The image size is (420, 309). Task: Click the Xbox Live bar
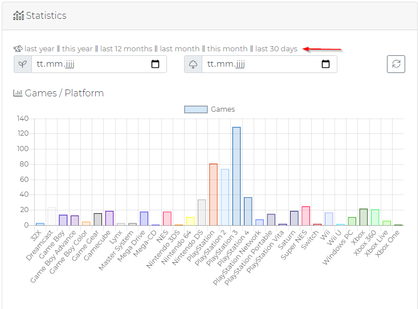386,223
